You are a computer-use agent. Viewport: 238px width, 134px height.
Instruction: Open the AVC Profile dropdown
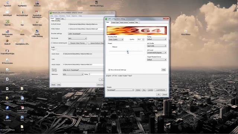[x=157, y=46]
